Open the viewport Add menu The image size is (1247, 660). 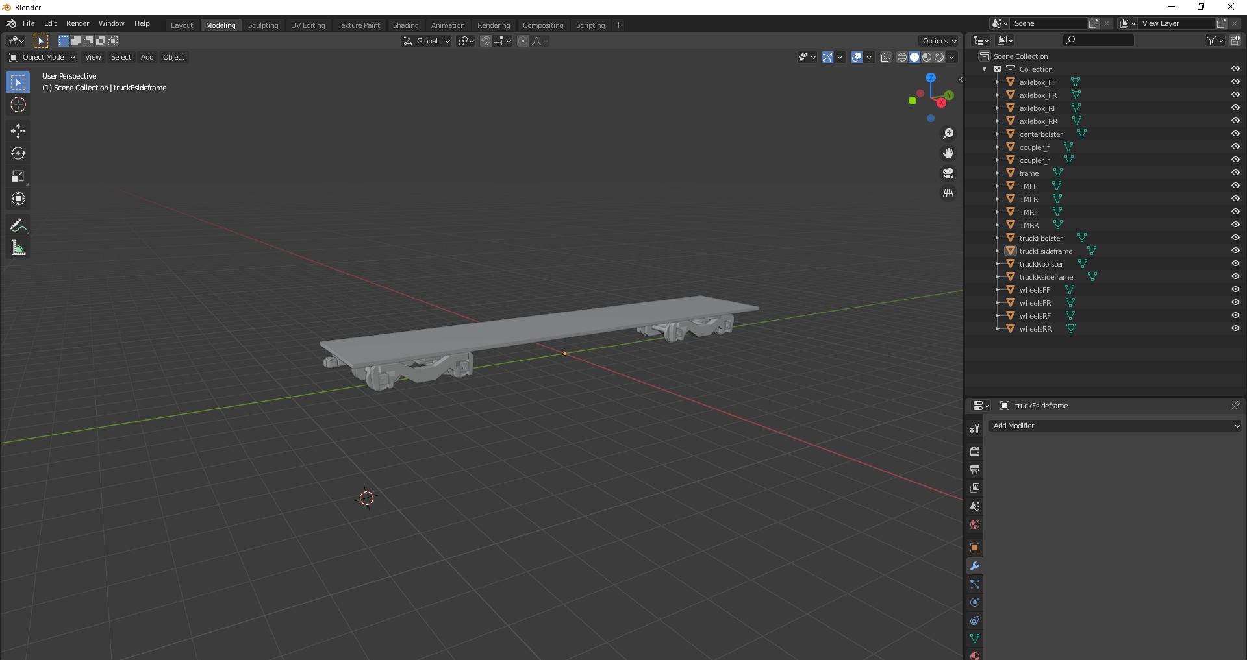tap(147, 57)
